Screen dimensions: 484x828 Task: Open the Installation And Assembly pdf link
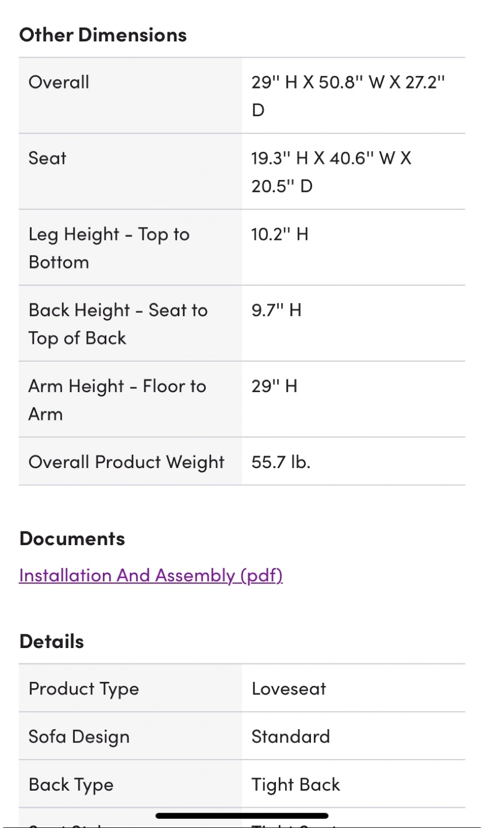151,576
